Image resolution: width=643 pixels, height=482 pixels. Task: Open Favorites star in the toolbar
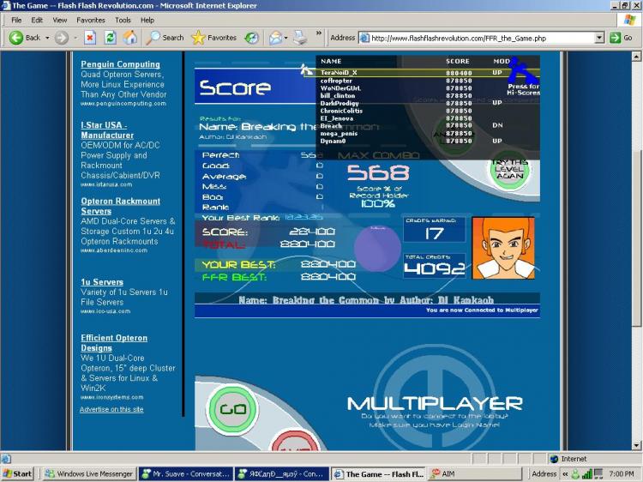(x=199, y=38)
